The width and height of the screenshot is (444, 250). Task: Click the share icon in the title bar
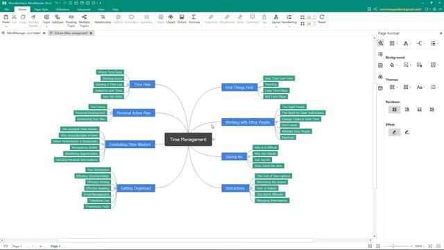pos(375,9)
